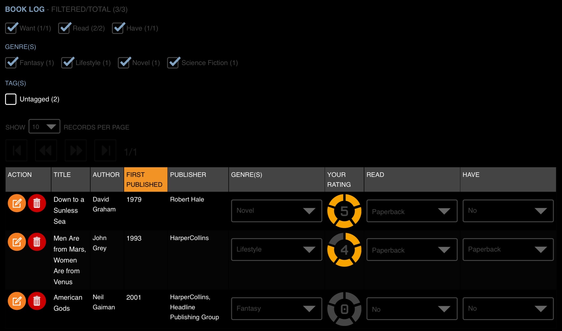
Task: Go to last page of records
Action: coord(105,150)
